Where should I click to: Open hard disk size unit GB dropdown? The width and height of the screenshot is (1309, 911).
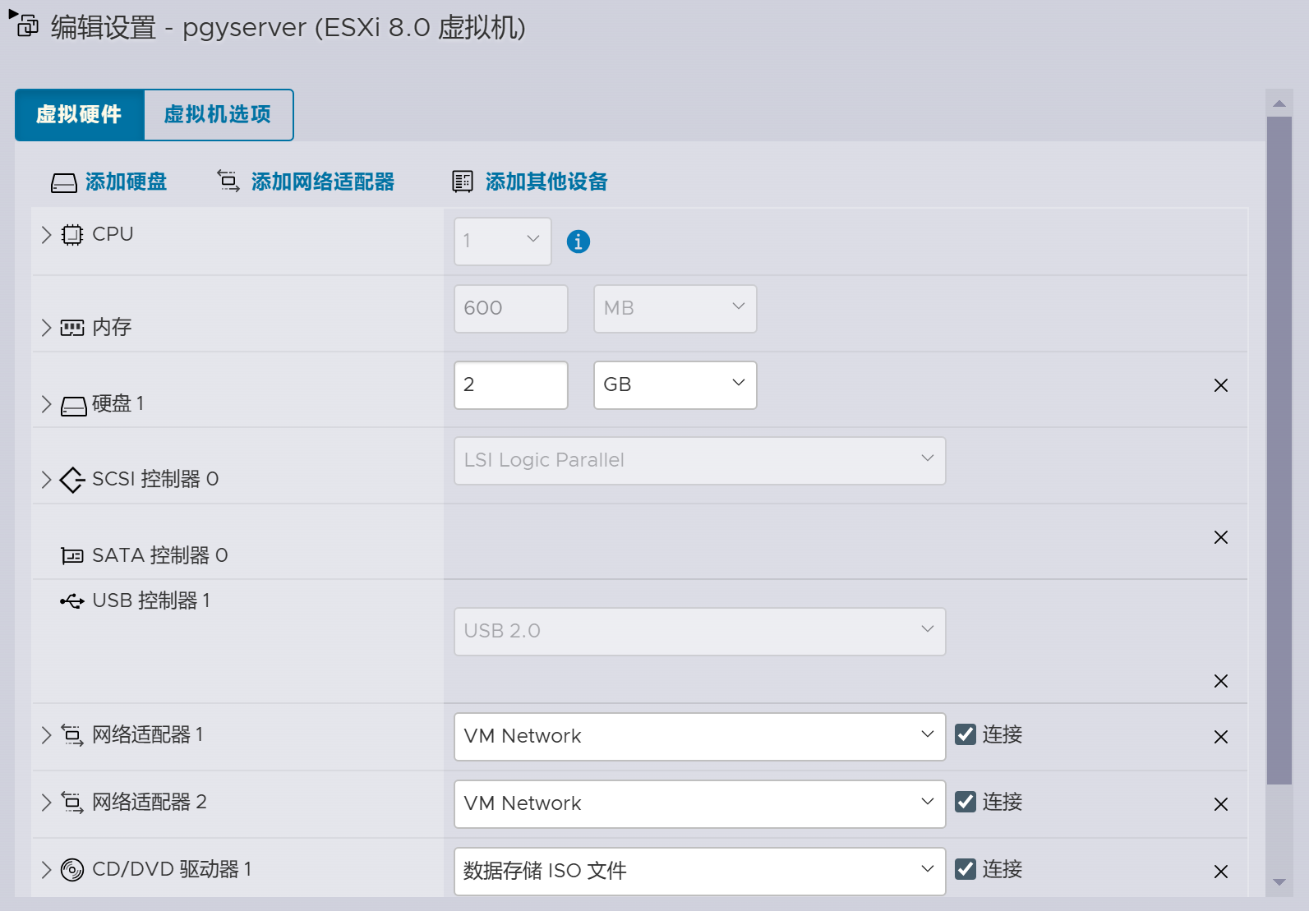click(x=675, y=385)
